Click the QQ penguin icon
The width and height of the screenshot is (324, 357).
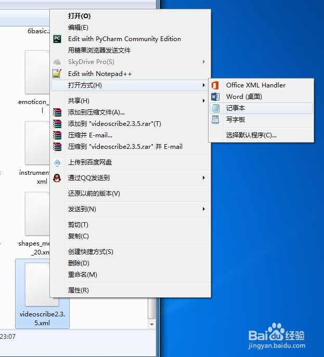(x=57, y=178)
